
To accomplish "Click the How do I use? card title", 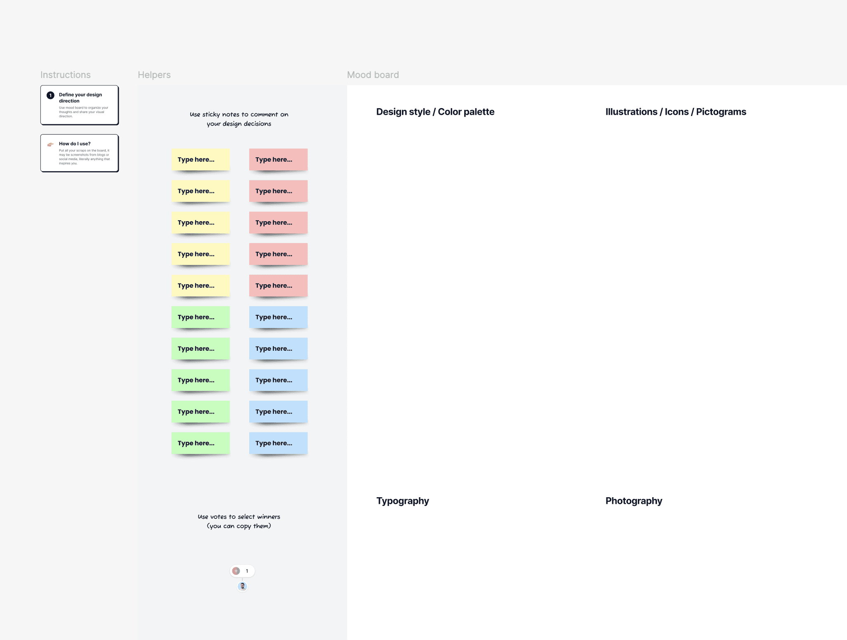I will (x=75, y=144).
